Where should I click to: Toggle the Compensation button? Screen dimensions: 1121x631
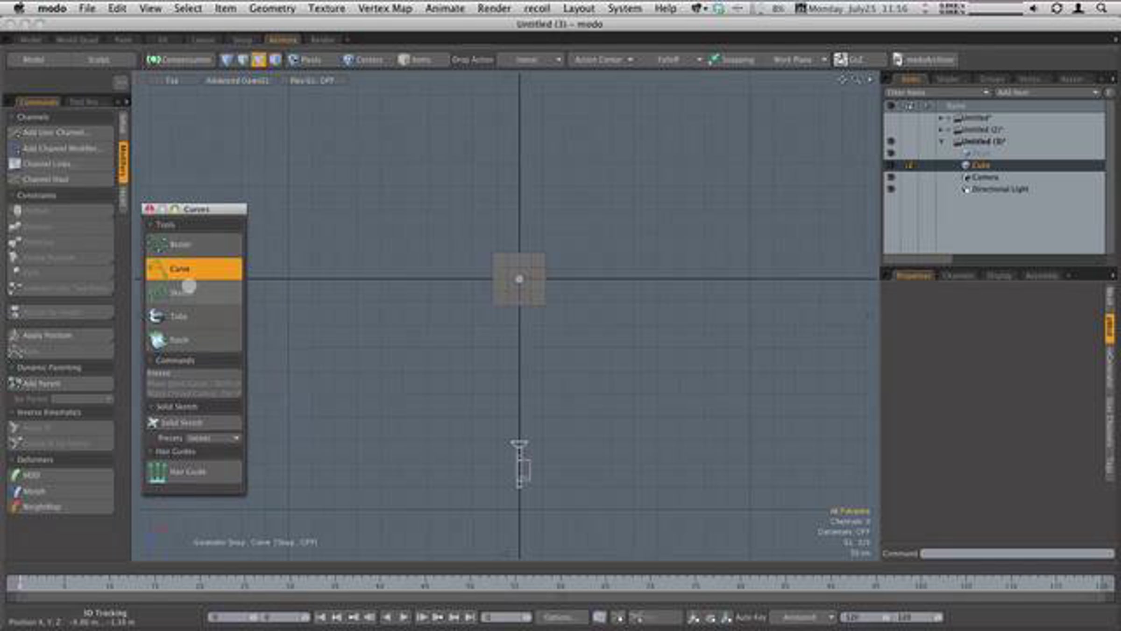[179, 60]
